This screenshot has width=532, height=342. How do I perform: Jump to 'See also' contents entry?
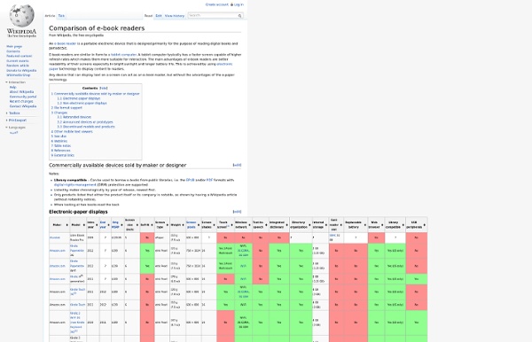[59, 136]
